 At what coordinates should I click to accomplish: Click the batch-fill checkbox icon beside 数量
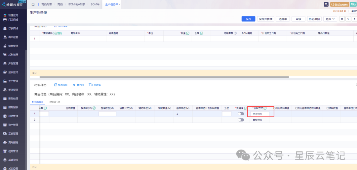click(188, 33)
